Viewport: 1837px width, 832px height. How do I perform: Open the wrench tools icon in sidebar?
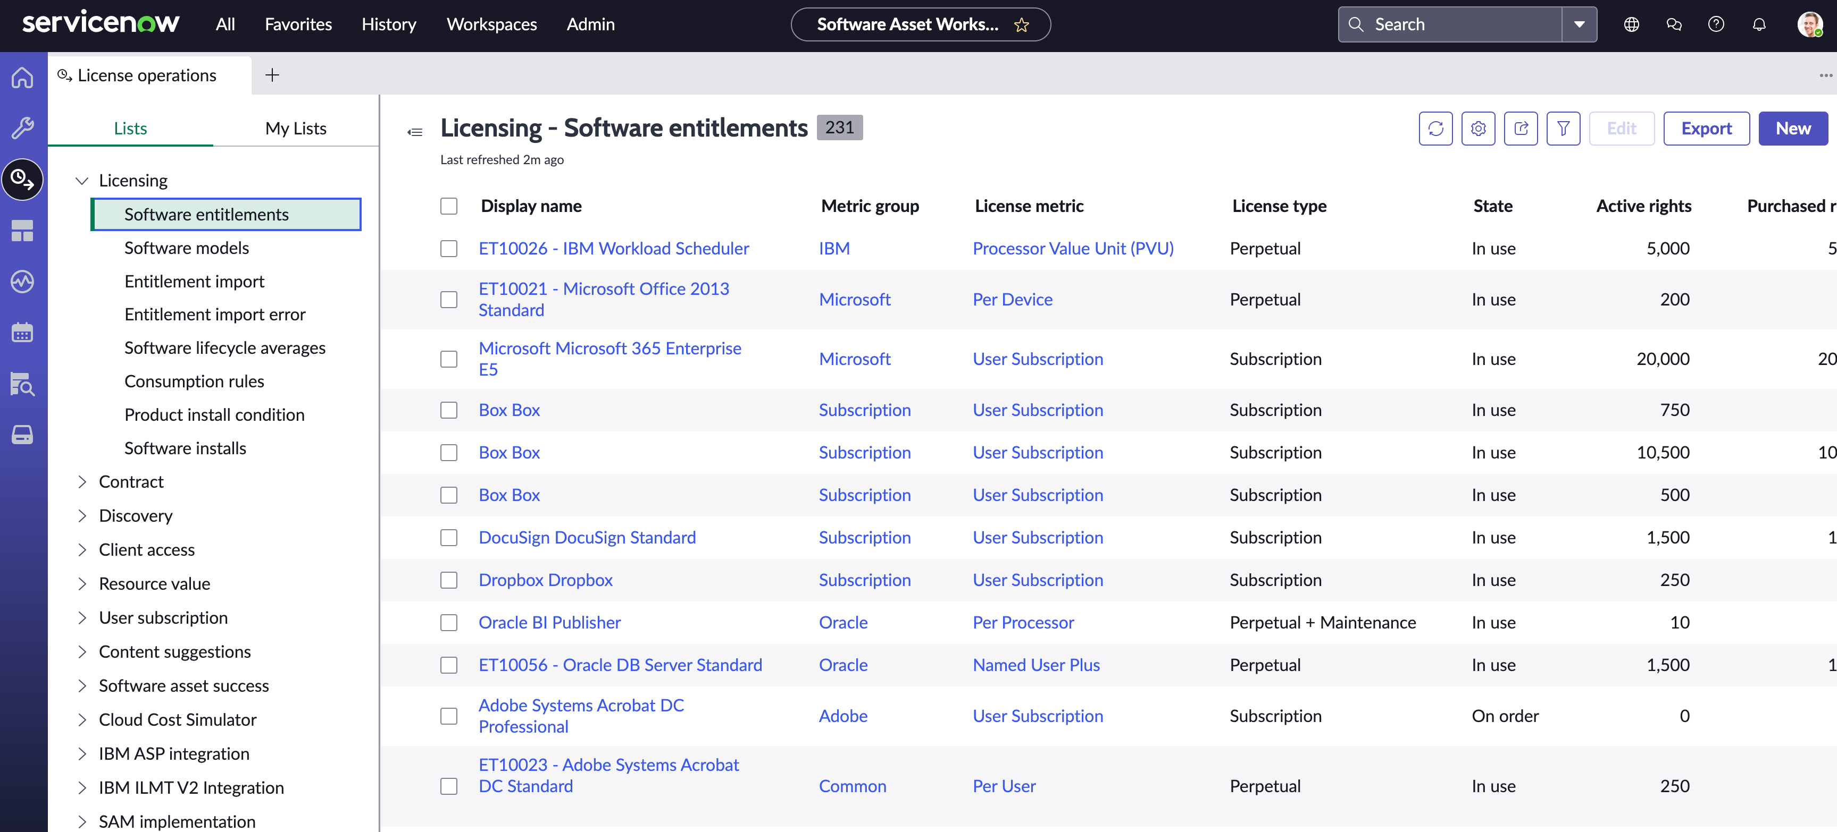[23, 128]
